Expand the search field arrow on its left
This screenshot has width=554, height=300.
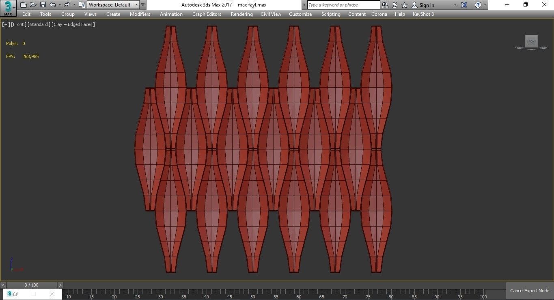304,5
